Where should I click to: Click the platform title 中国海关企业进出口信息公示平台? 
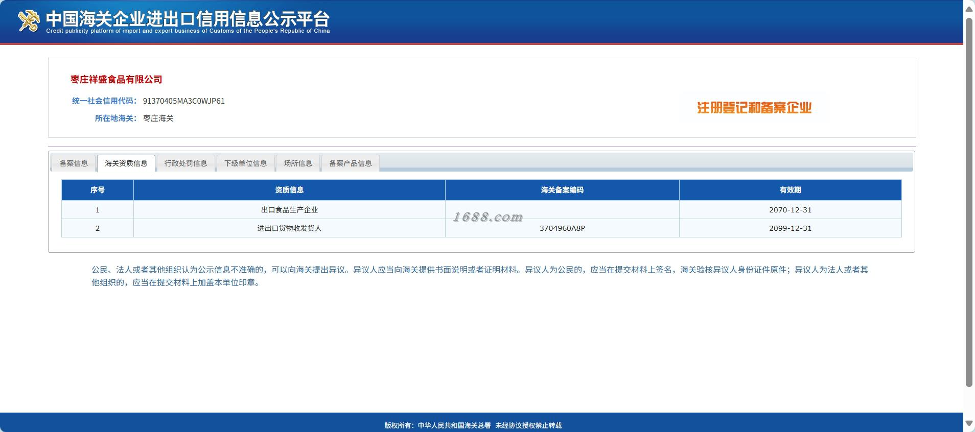pyautogui.click(x=188, y=18)
